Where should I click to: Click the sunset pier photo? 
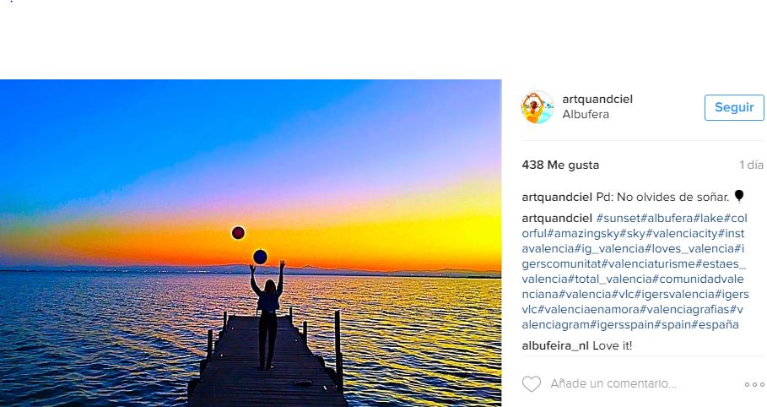click(251, 243)
